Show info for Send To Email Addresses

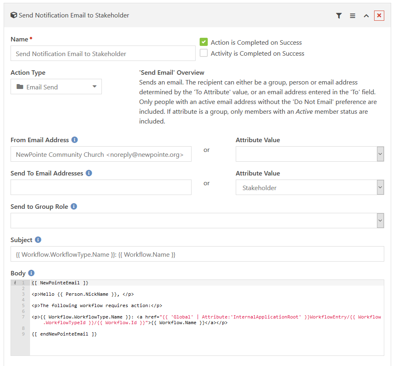coord(89,173)
